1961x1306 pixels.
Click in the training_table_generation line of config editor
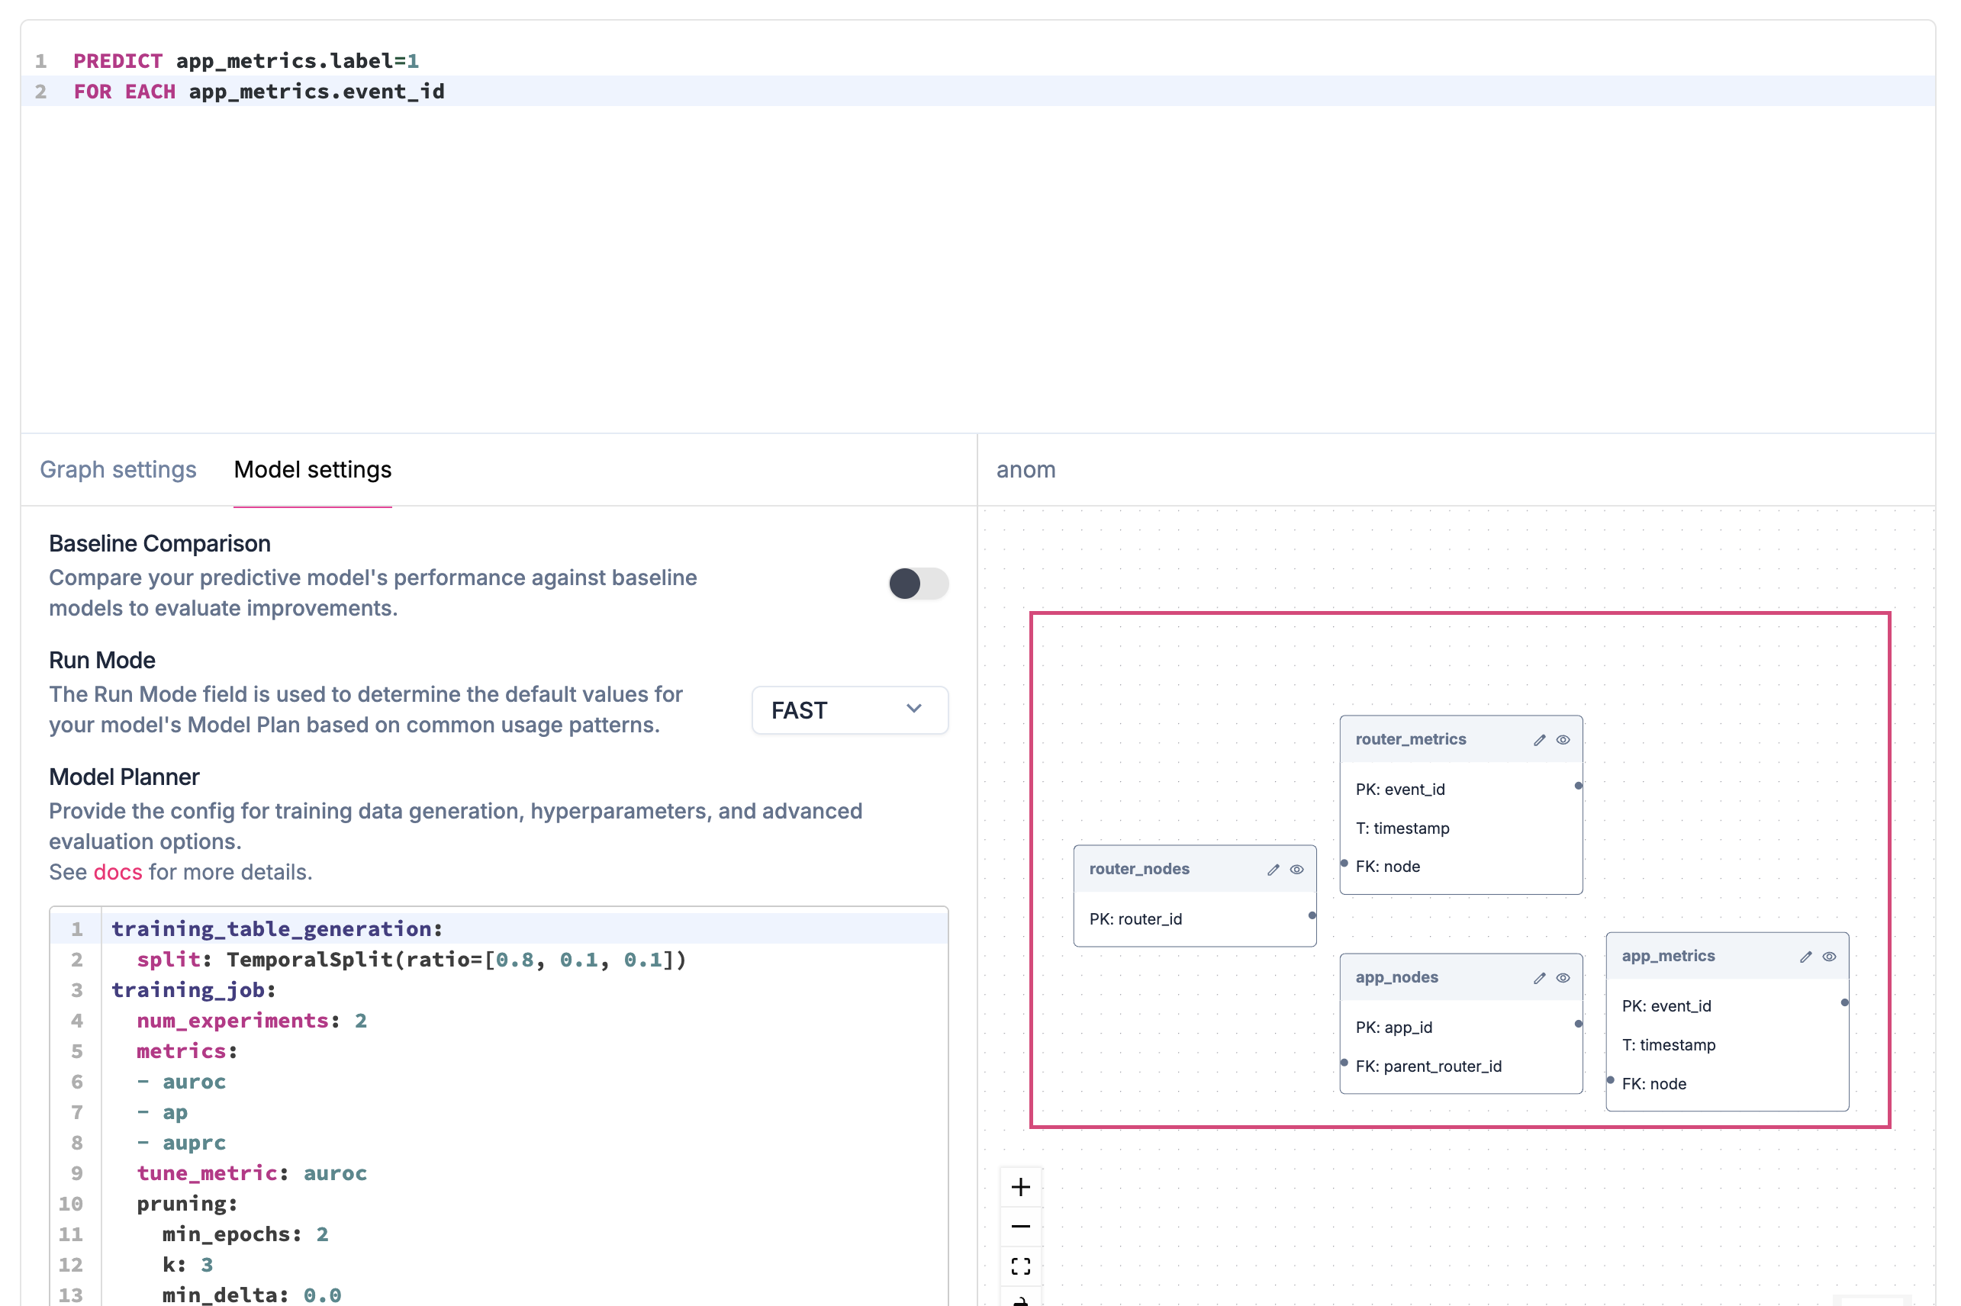pyautogui.click(x=276, y=928)
